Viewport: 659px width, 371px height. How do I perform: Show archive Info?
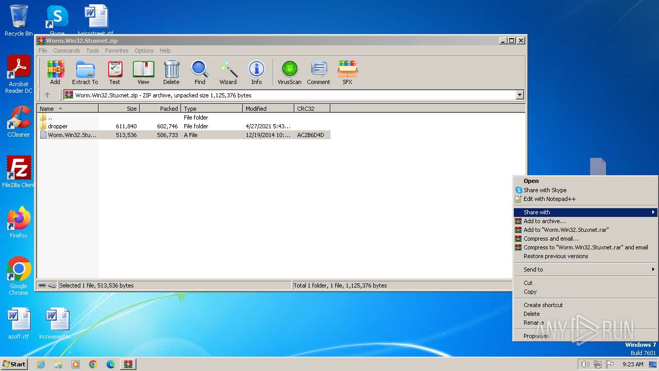click(x=256, y=72)
